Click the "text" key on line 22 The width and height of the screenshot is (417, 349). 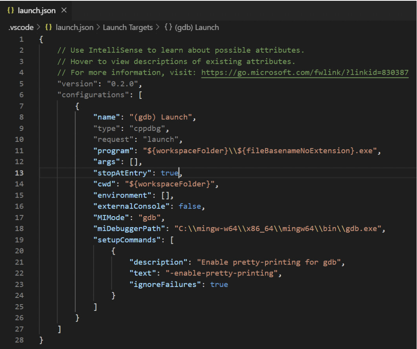(x=143, y=273)
